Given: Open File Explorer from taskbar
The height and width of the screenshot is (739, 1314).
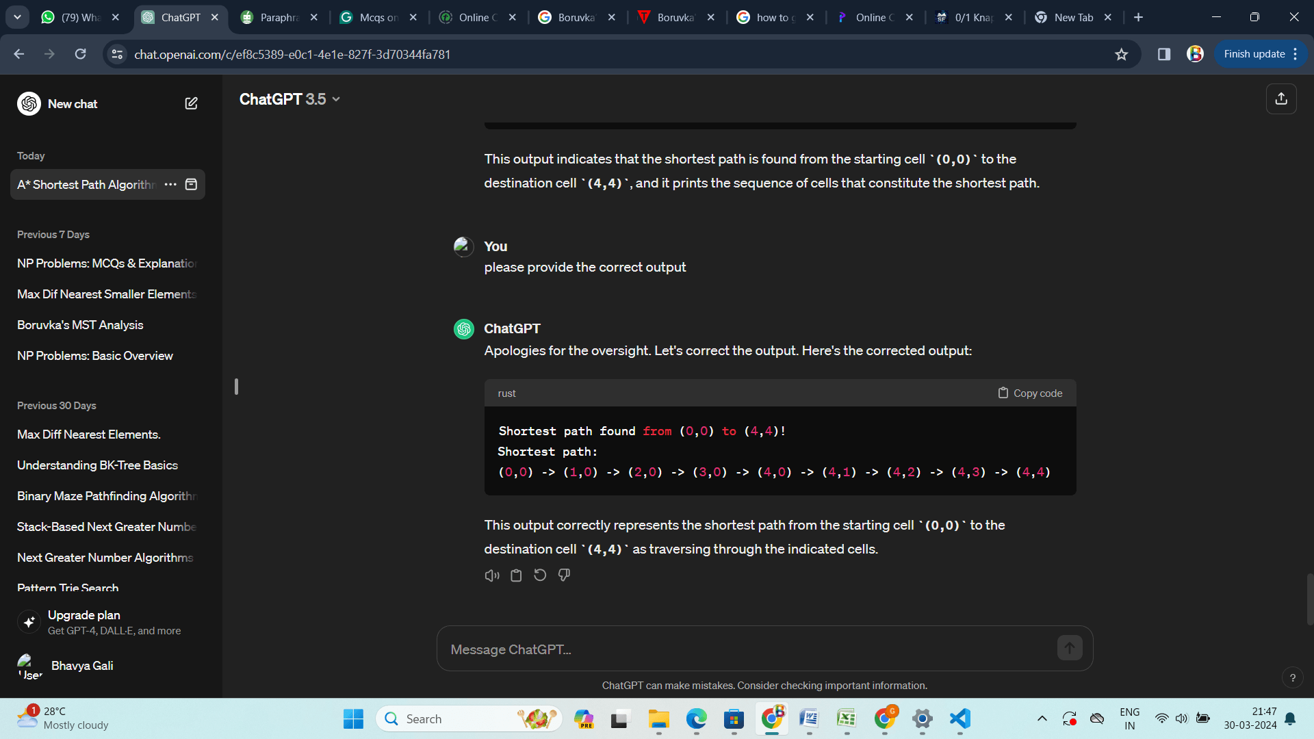Looking at the screenshot, I should (658, 718).
